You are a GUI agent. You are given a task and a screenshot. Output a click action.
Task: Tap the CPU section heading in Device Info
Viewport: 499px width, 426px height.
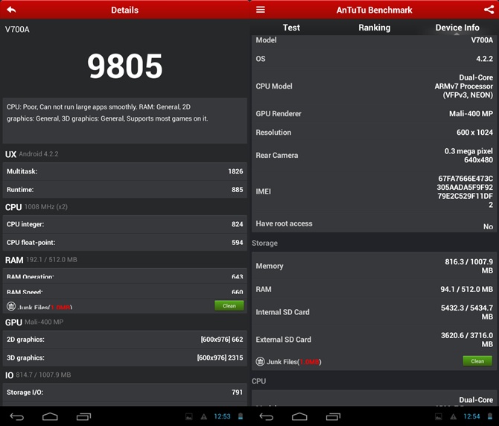click(258, 381)
